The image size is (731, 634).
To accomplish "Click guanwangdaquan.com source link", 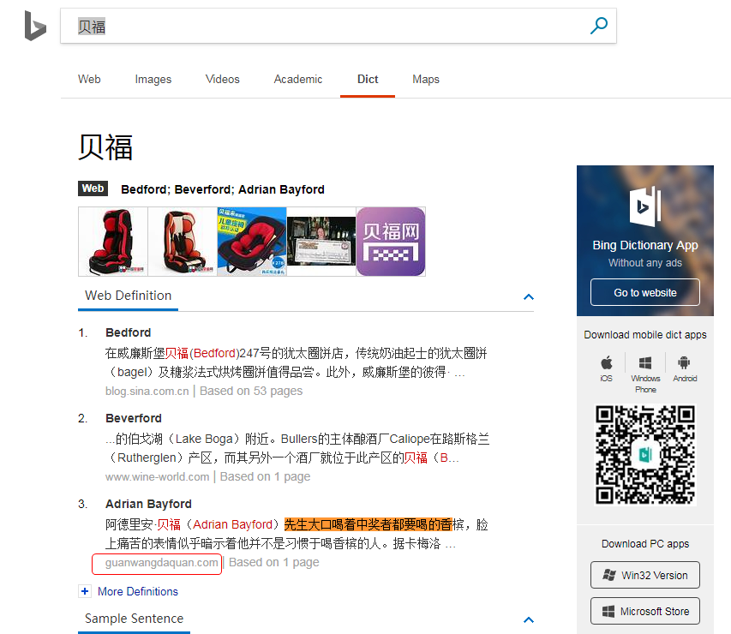I will coord(161,563).
